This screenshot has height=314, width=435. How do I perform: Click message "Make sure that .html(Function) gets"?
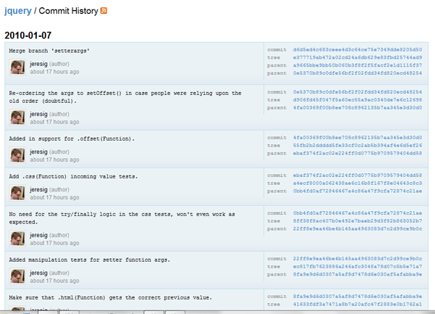click(x=65, y=297)
